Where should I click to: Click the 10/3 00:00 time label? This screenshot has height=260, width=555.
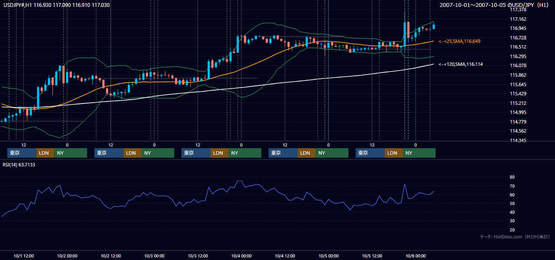(154, 256)
